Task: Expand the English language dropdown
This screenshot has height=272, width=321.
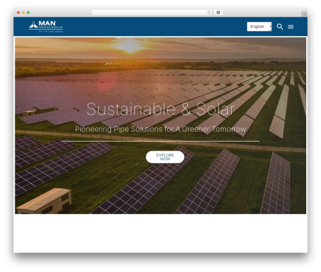Action: click(x=259, y=26)
